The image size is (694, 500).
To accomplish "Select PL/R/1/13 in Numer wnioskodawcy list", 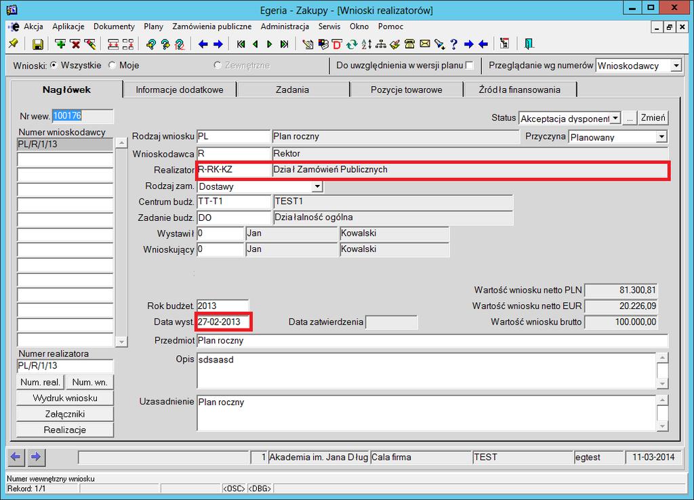I will tap(65, 144).
